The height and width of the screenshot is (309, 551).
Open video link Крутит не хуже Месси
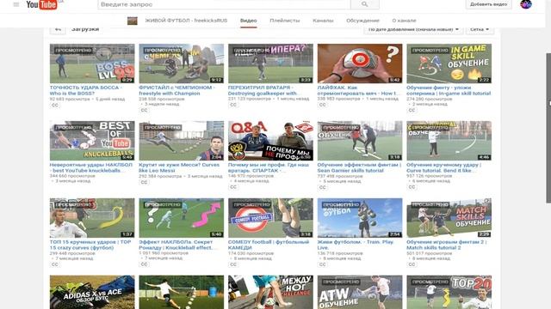click(x=179, y=167)
